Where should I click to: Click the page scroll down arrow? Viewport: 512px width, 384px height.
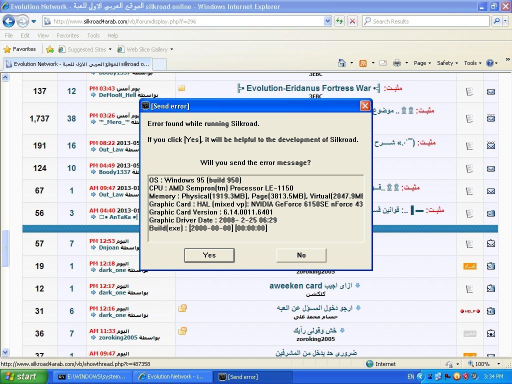click(5, 352)
